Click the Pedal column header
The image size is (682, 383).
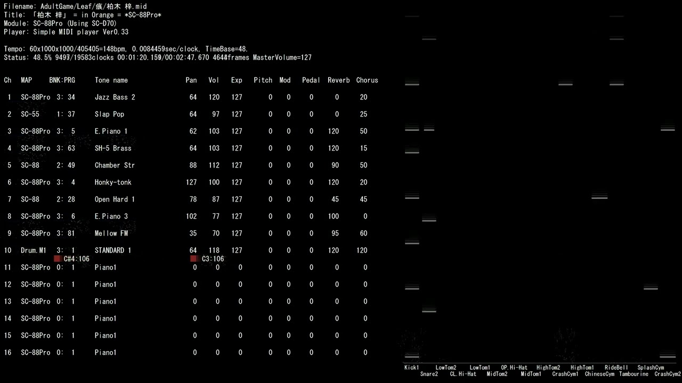pos(311,80)
